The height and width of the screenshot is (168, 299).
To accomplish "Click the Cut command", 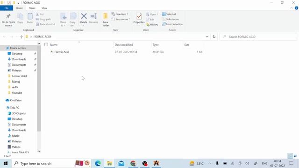I will [x=40, y=14].
